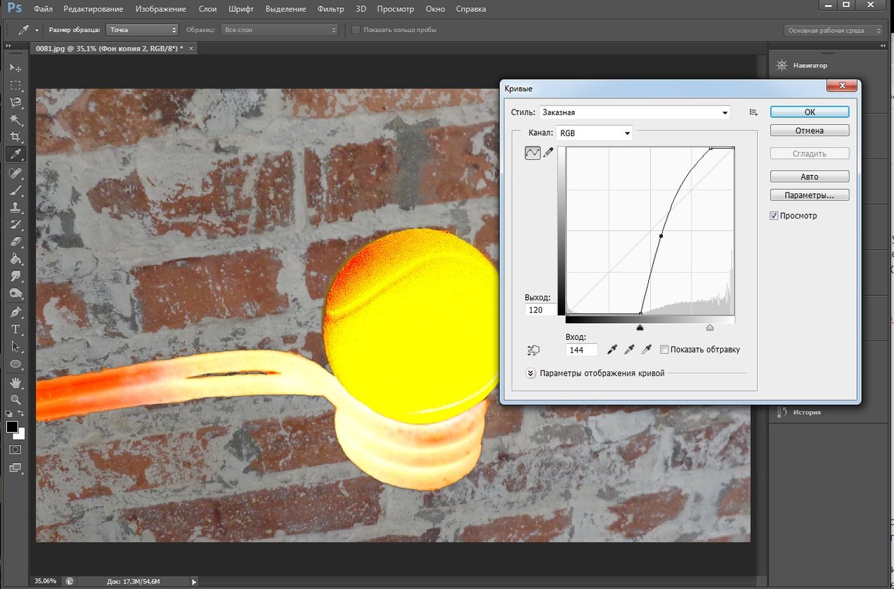This screenshot has width=894, height=589.
Task: Change screen mode at toolbar bottom
Action: pos(15,468)
